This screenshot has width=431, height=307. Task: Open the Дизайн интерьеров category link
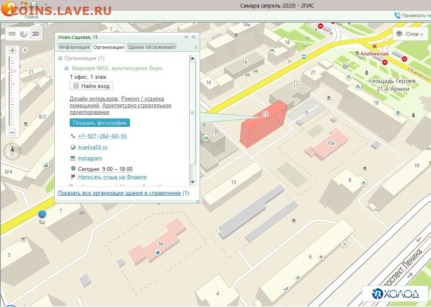[94, 98]
